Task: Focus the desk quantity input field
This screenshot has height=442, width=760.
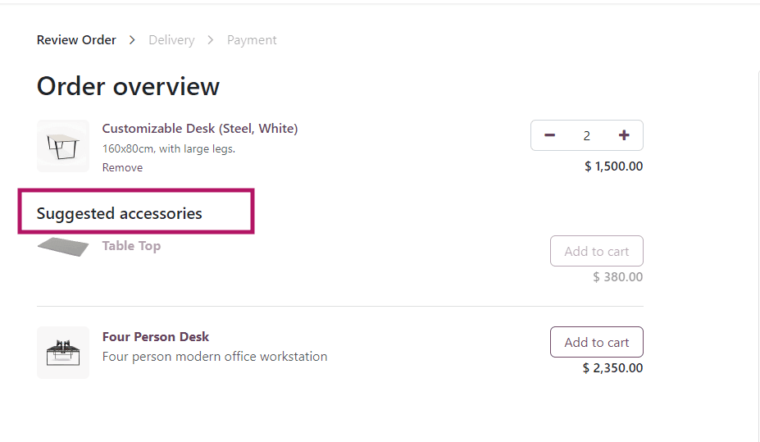Action: coord(586,135)
